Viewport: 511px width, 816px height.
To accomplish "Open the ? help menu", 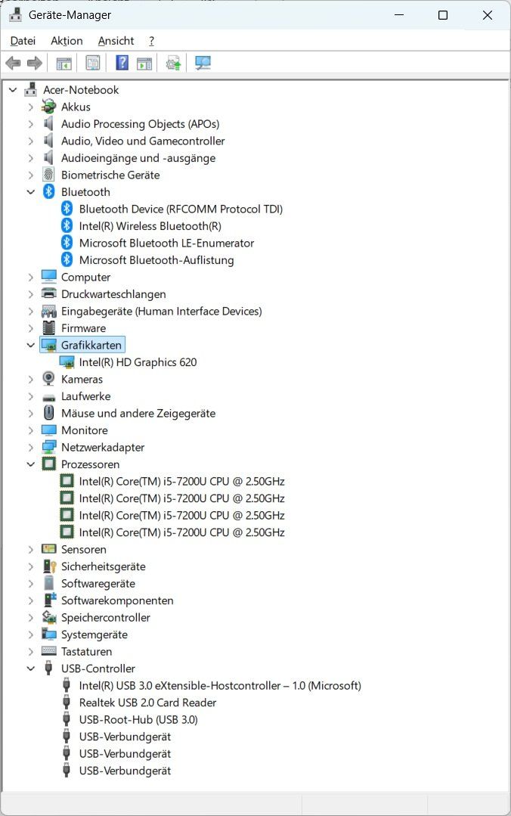I will click(x=151, y=41).
